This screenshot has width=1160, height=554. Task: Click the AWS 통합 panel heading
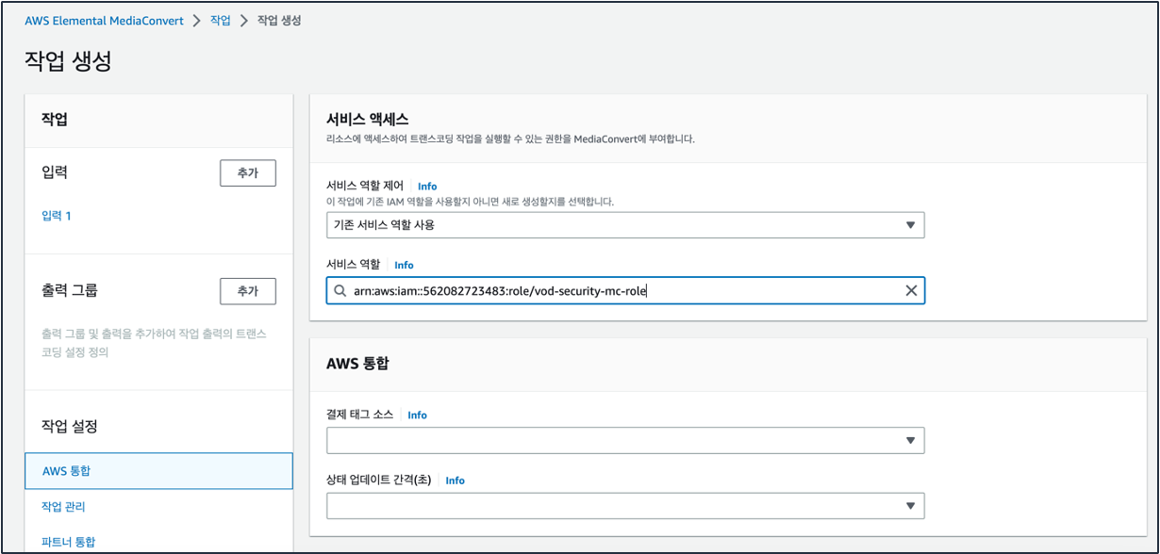coord(358,364)
